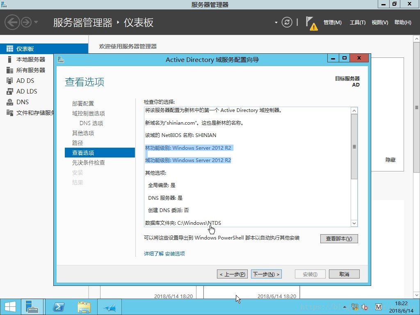Select 仪表板 icon in the sidebar

click(x=10, y=49)
